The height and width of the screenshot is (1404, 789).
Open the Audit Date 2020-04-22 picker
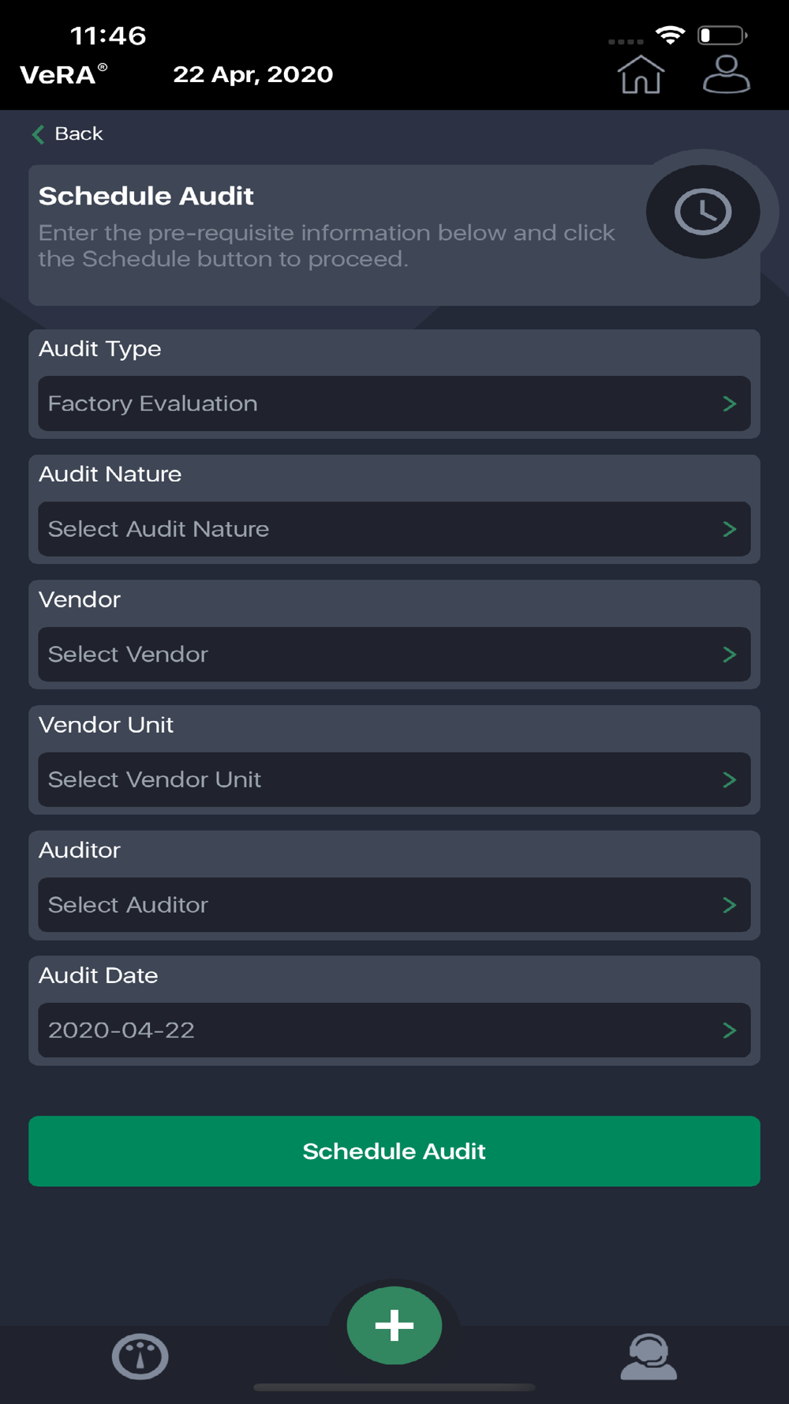click(394, 1030)
